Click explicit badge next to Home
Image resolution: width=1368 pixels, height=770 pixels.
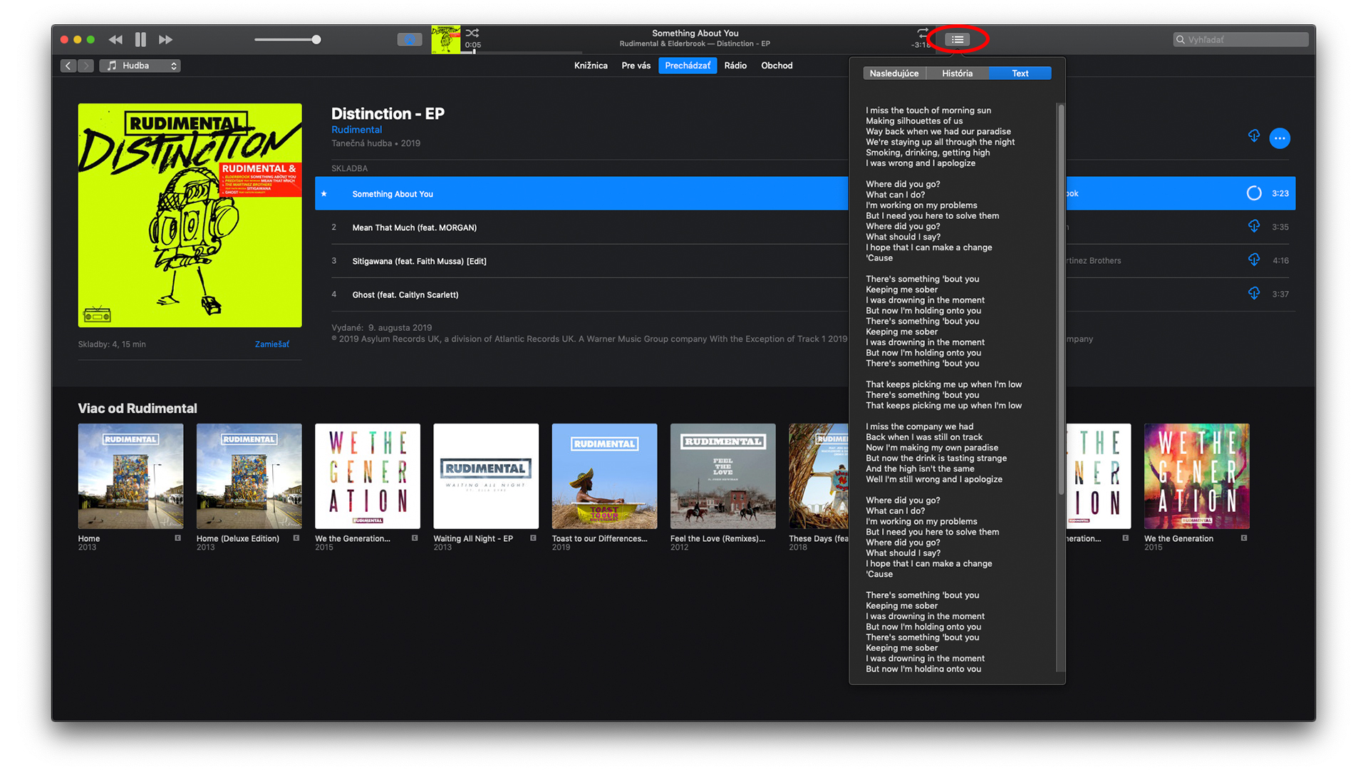178,538
